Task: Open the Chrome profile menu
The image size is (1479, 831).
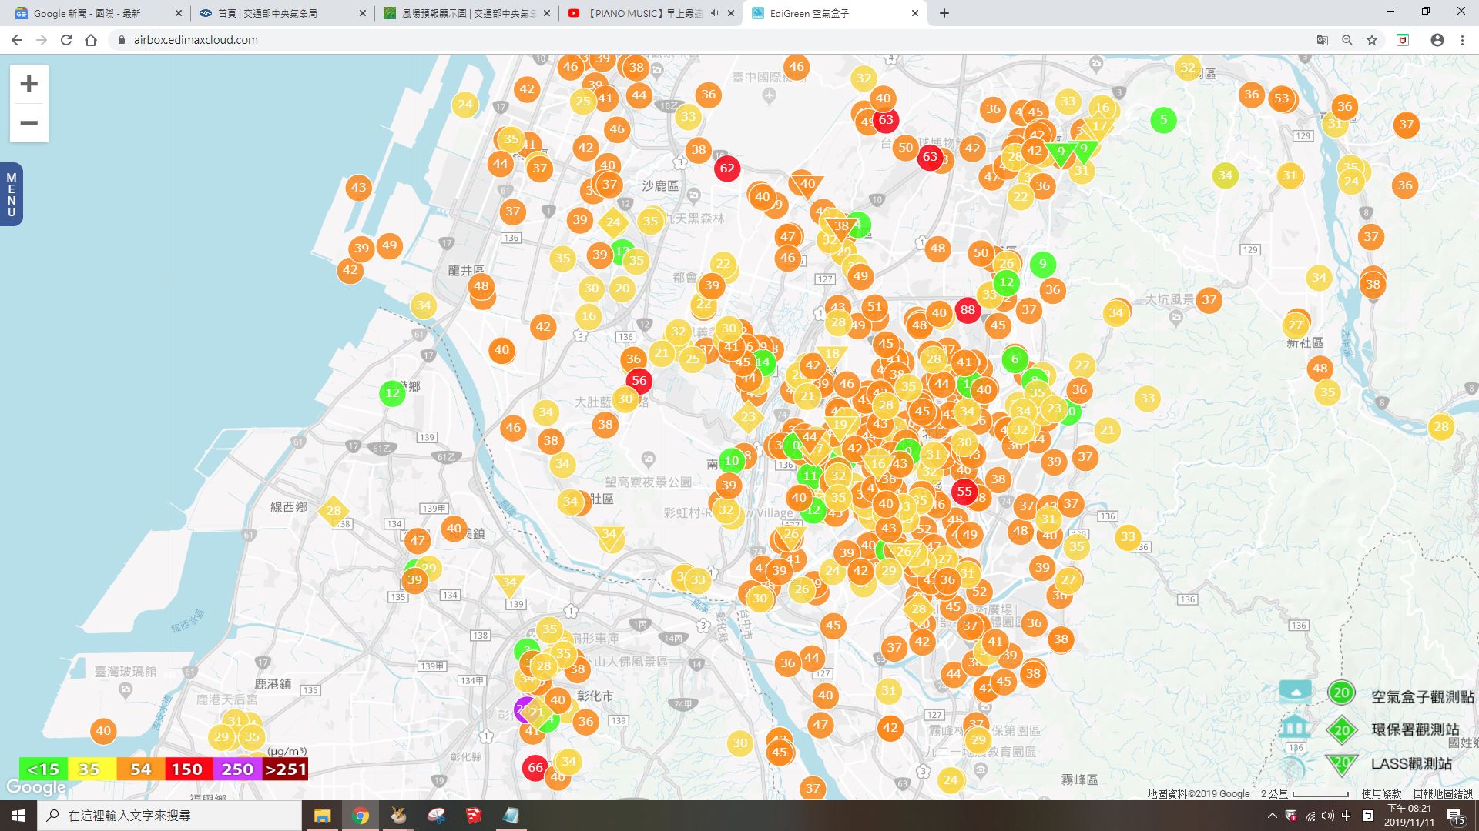Action: click(1437, 40)
